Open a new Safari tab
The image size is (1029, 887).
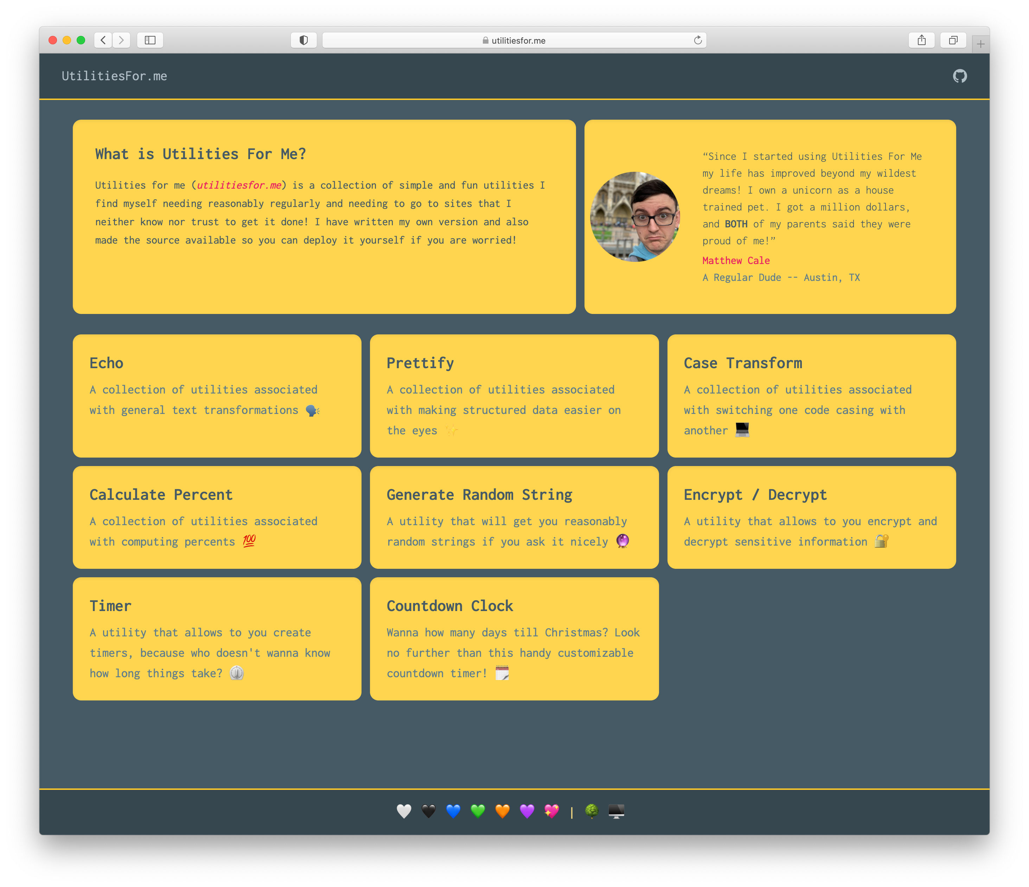tap(980, 44)
